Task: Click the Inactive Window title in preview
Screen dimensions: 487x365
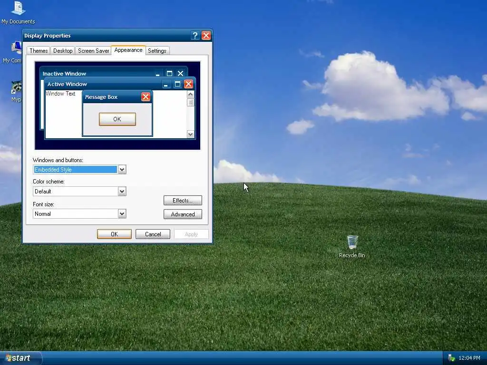Action: click(x=64, y=74)
